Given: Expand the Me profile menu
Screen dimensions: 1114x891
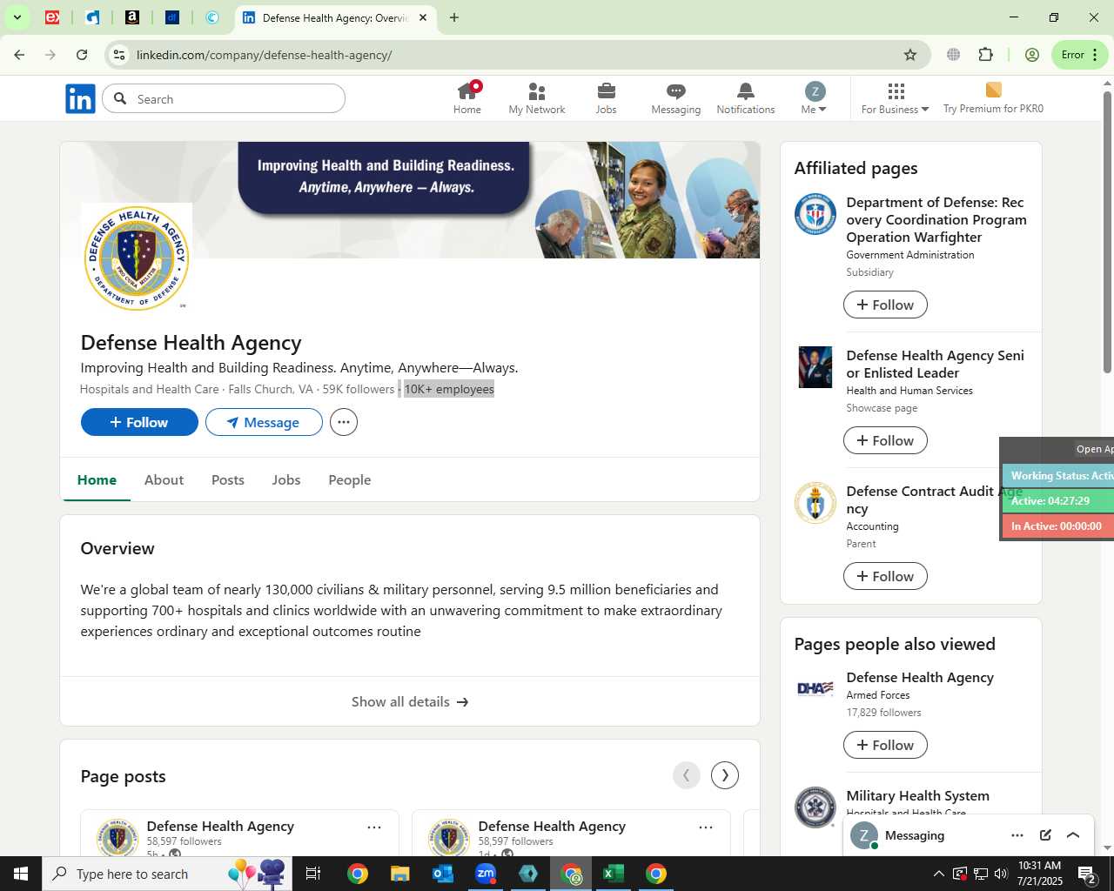Looking at the screenshot, I should [815, 98].
